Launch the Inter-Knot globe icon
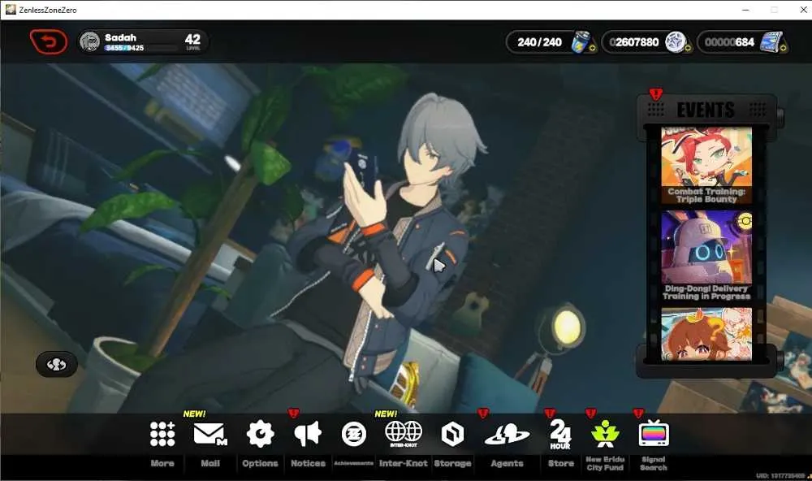Image resolution: width=812 pixels, height=481 pixels. (404, 433)
